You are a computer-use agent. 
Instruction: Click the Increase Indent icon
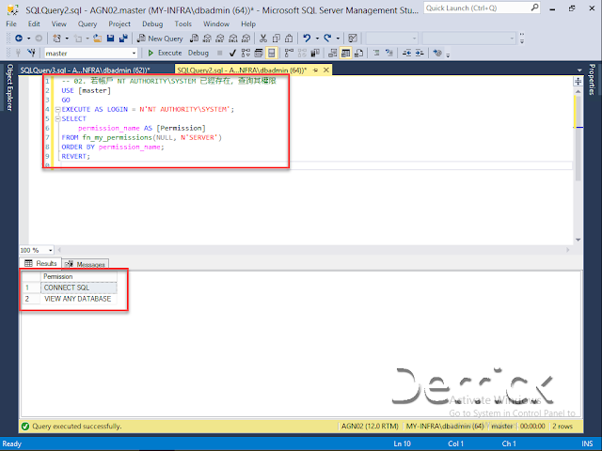pyautogui.click(x=420, y=53)
